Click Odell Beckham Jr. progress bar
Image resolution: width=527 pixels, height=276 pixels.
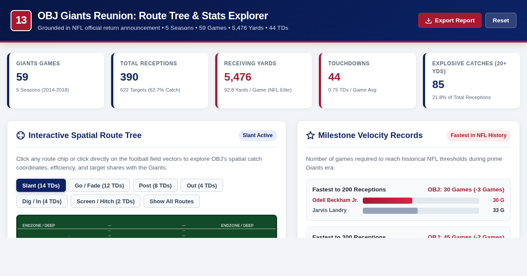coord(421,201)
